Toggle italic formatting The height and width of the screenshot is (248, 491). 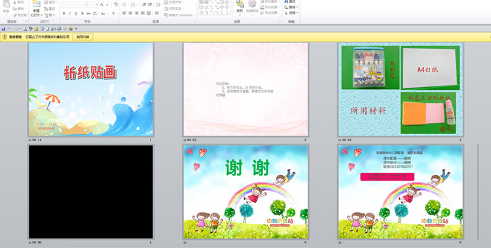click(70, 14)
